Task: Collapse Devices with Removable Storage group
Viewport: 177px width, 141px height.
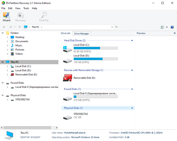Action: click(x=132, y=70)
